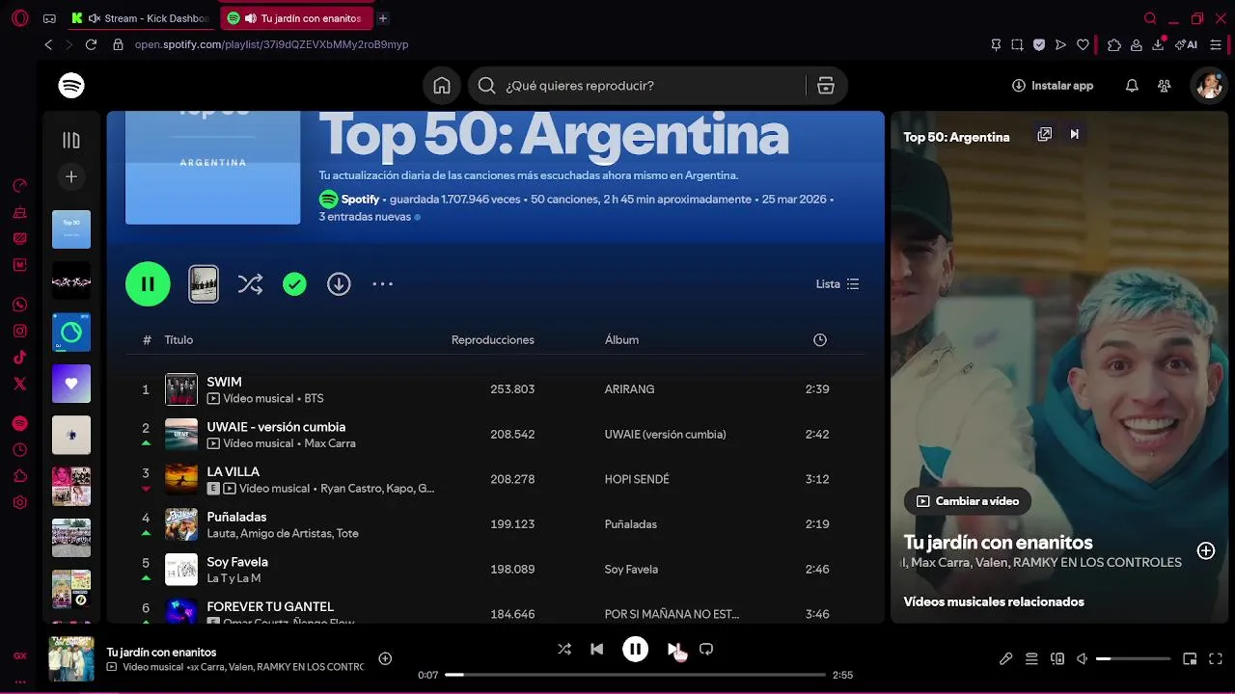The image size is (1235, 694).
Task: Switch to the Tu jardín con enanitos tab
Action: point(296,18)
